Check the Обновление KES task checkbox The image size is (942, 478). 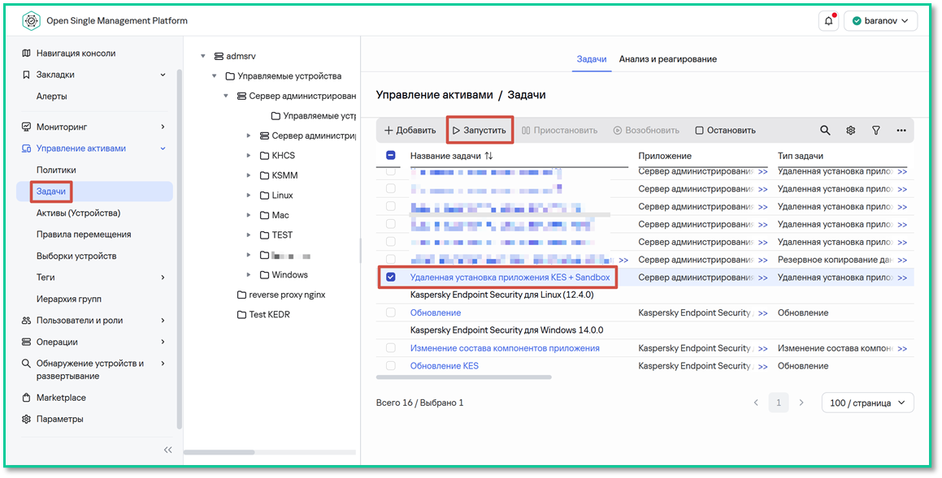(x=390, y=366)
